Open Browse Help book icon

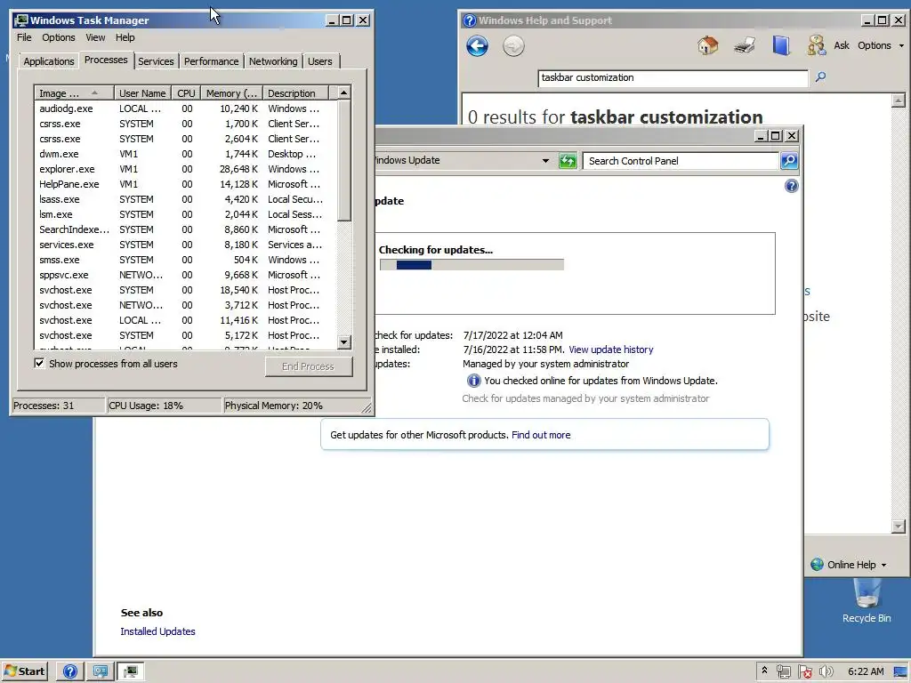tap(781, 45)
